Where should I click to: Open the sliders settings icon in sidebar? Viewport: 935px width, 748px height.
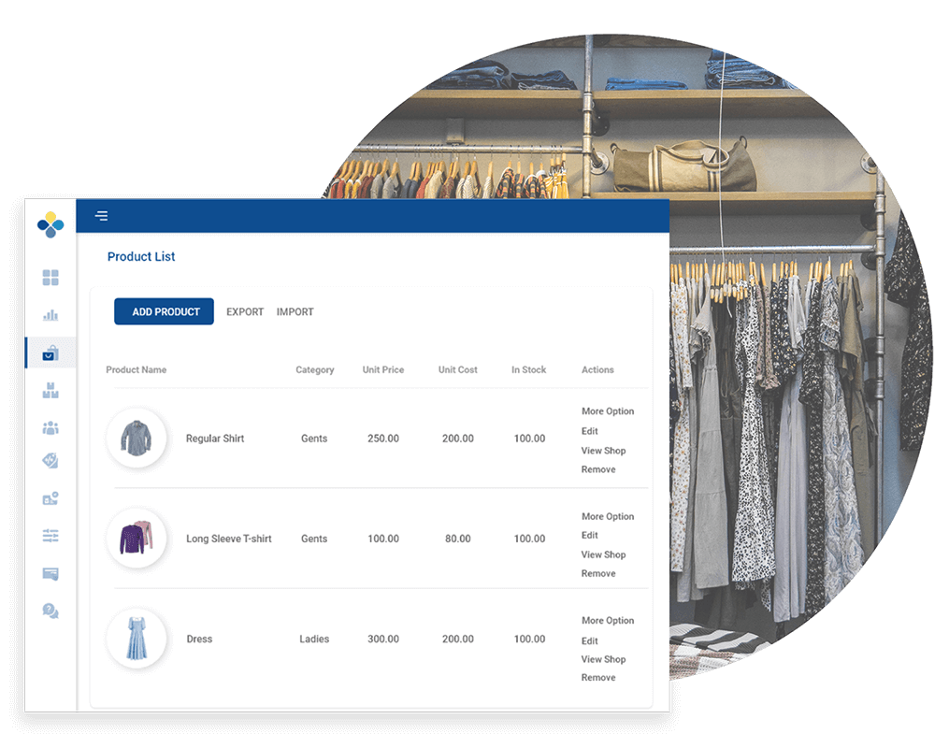pos(50,536)
